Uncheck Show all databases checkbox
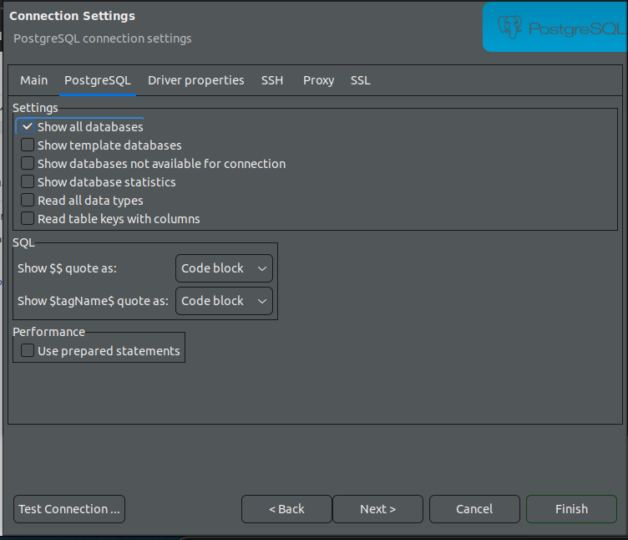Image resolution: width=628 pixels, height=540 pixels. (x=28, y=127)
